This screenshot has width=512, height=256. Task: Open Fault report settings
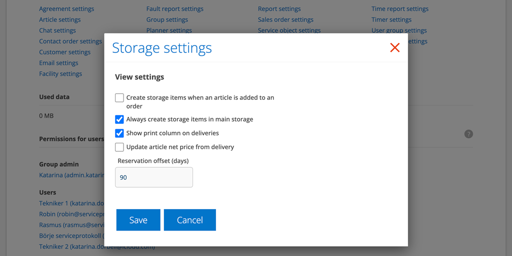[x=174, y=9]
